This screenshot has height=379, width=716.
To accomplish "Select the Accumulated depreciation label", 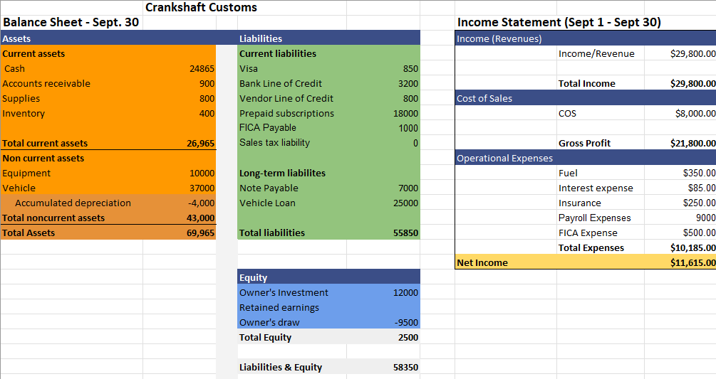I will tap(73, 203).
